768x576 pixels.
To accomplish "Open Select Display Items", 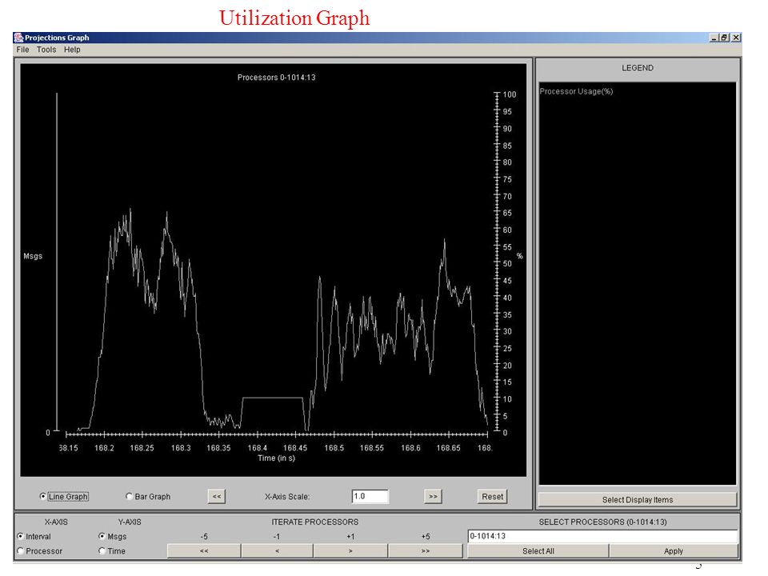I will 638,499.
